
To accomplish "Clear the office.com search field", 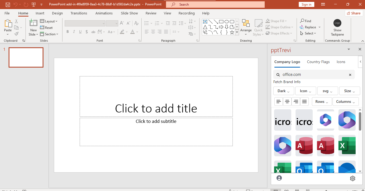I will [350, 75].
